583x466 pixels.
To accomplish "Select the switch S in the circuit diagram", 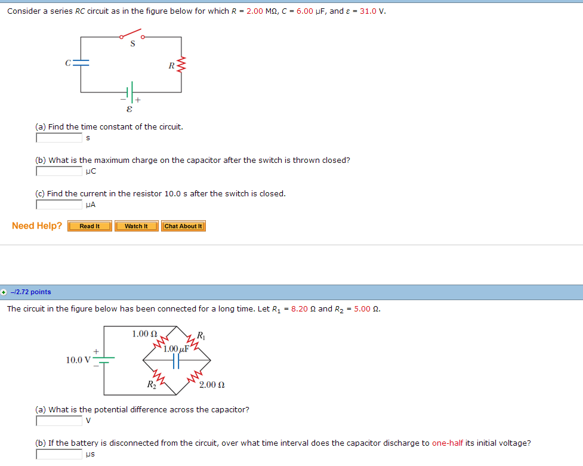I will (132, 37).
